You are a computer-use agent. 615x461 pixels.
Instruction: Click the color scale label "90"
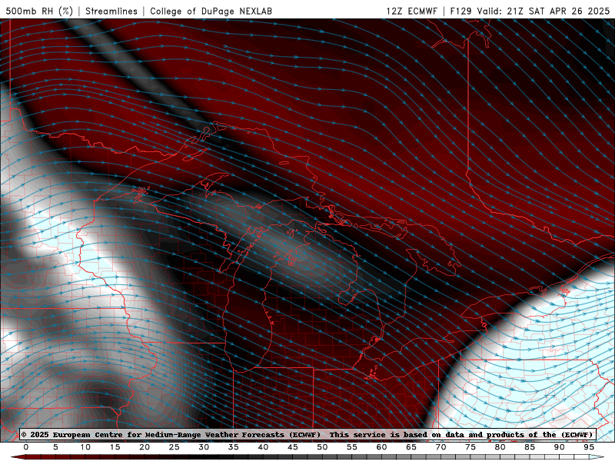pos(560,447)
